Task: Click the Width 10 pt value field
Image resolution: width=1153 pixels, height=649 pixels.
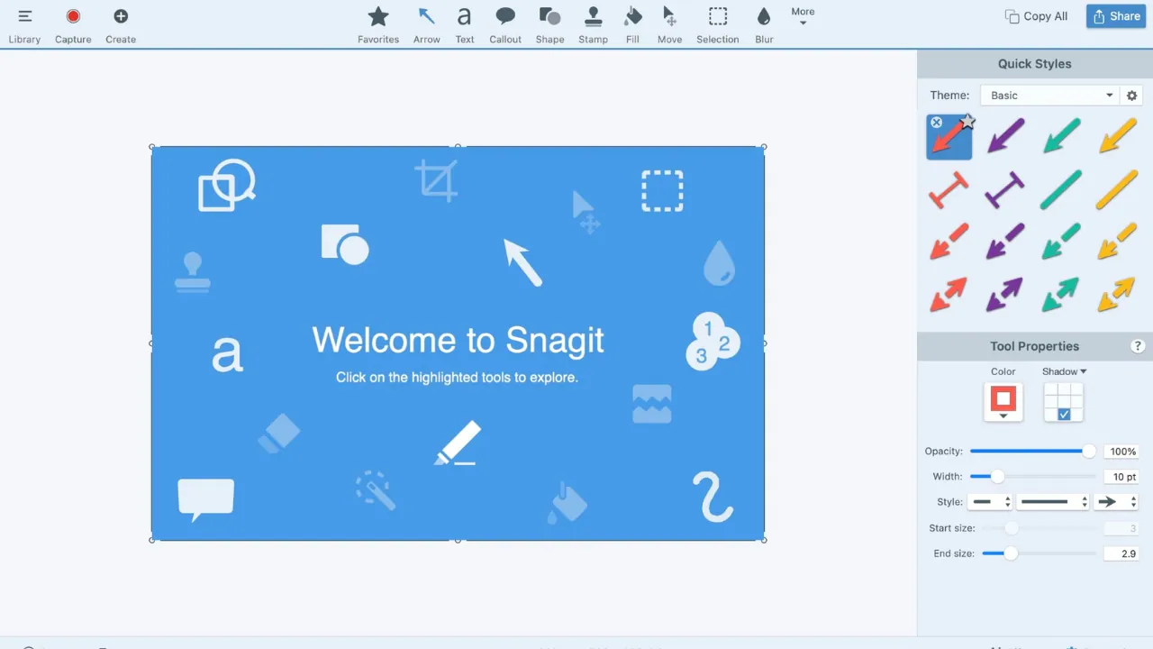Action: tap(1121, 477)
